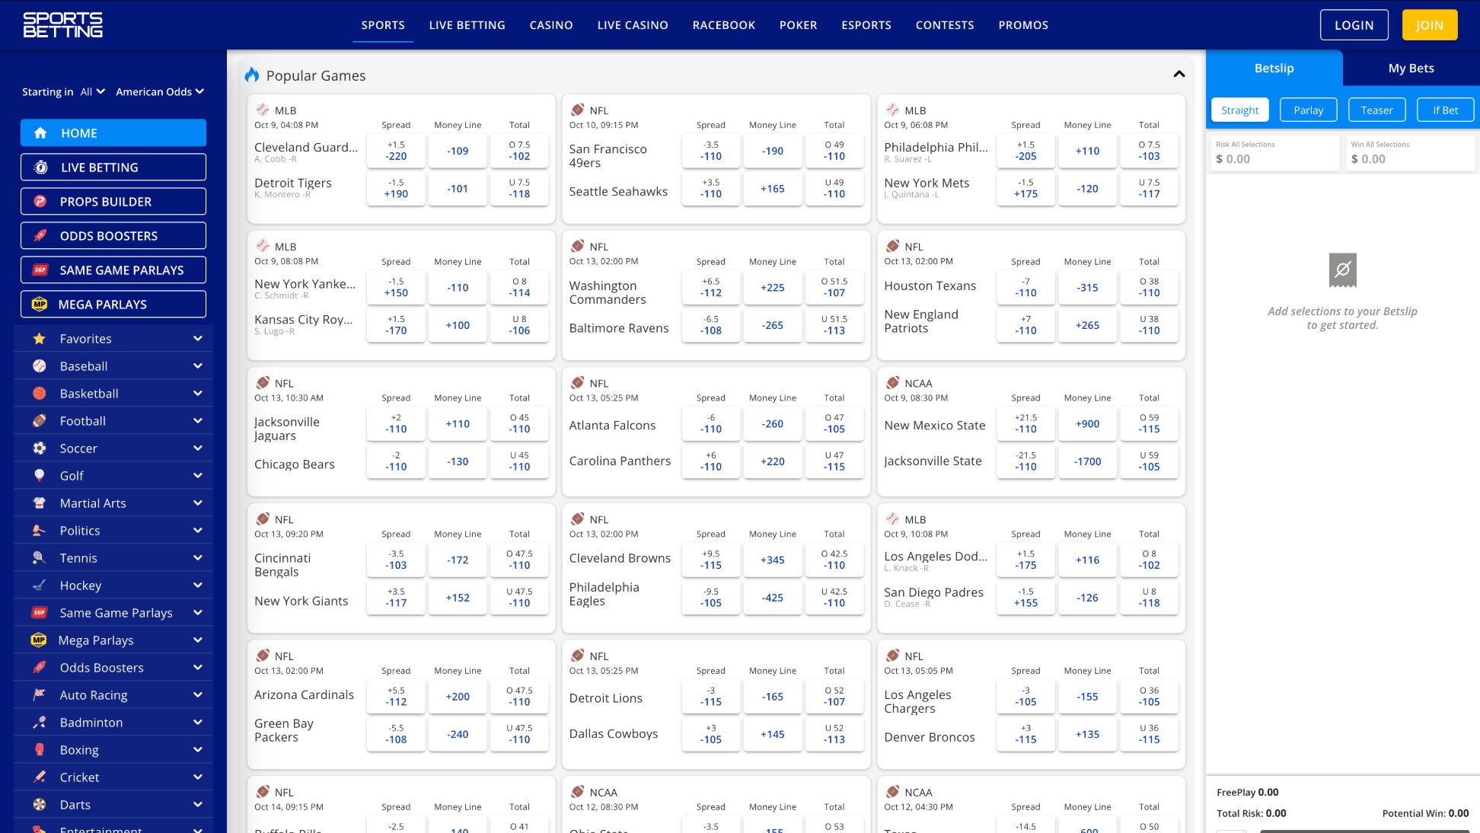Viewport: 1480px width, 833px height.
Task: Pick San Diego Padres spread -1.5 +155
Action: [x=1026, y=598]
